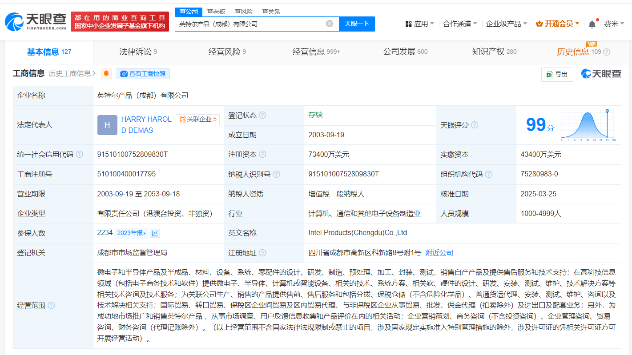632x355 pixels.
Task: Click the insured headcount trend chart icon
Action: point(155,233)
